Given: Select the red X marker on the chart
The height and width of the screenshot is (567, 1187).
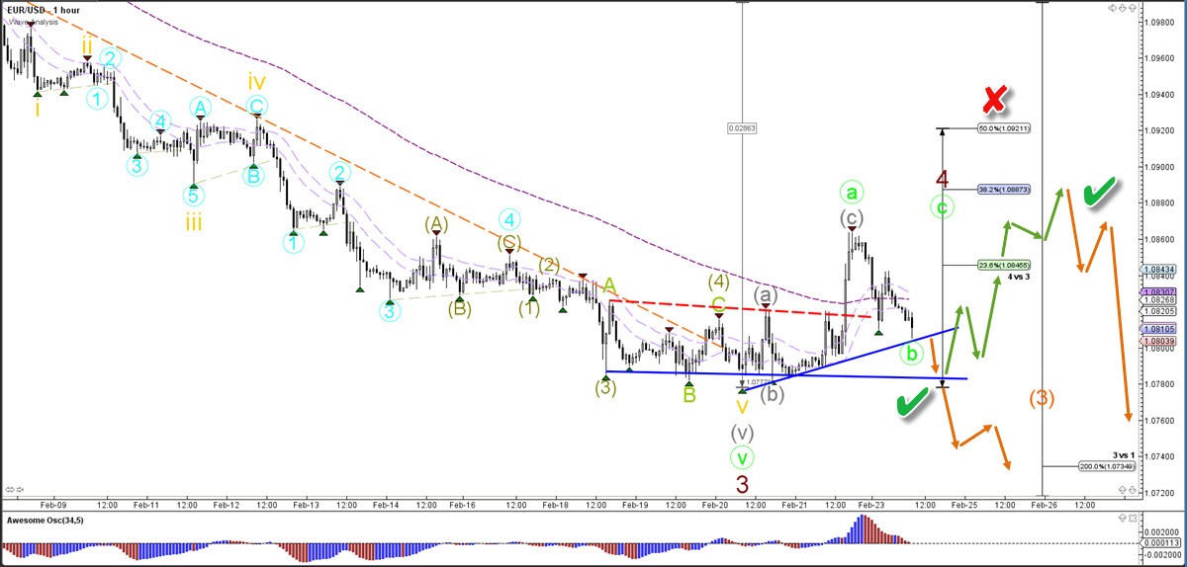Looking at the screenshot, I should (994, 99).
